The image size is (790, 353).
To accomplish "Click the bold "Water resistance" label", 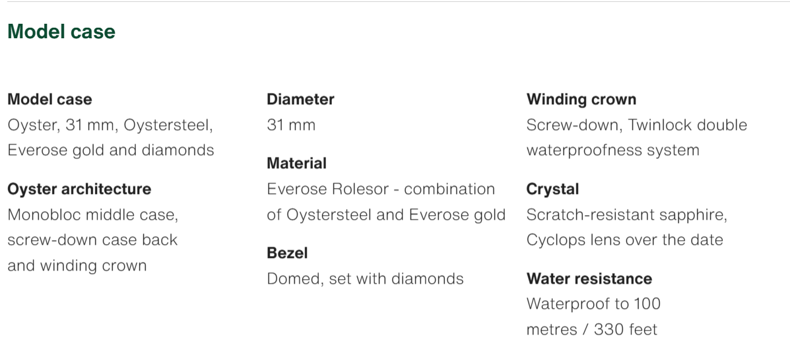I will [589, 278].
